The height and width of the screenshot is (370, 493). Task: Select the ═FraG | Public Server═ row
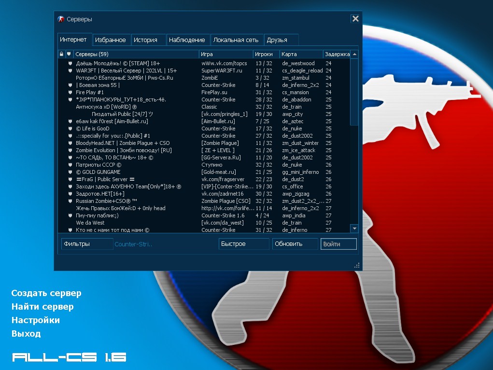click(204, 179)
